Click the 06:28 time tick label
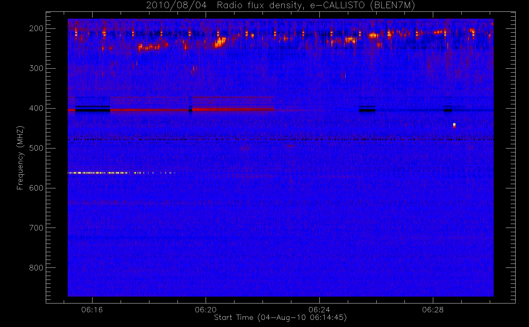The image size is (529, 327). [x=433, y=310]
